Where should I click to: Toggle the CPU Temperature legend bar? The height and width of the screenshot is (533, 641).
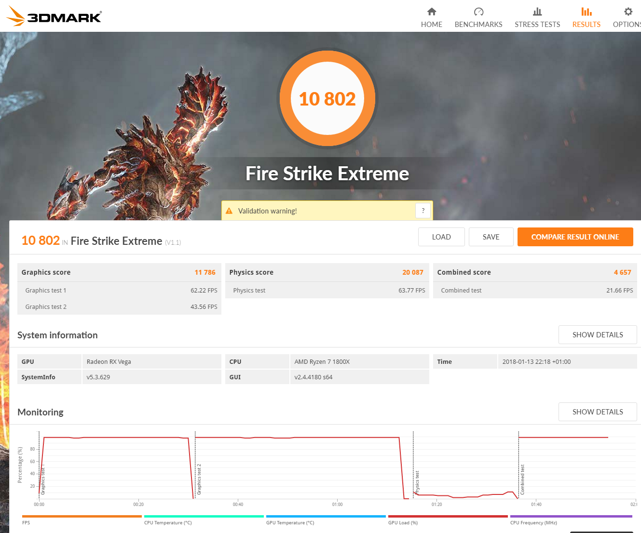pyautogui.click(x=204, y=516)
